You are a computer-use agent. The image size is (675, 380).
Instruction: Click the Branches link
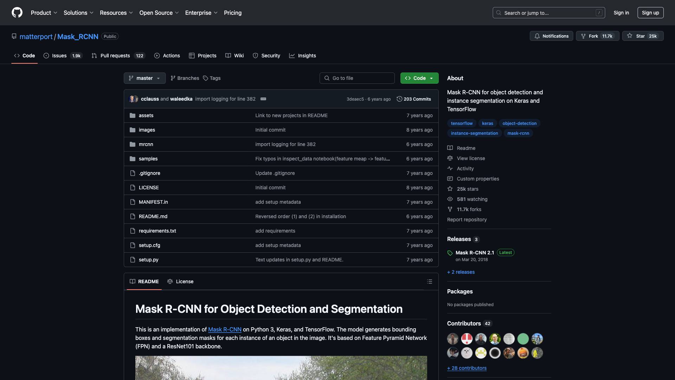click(185, 78)
